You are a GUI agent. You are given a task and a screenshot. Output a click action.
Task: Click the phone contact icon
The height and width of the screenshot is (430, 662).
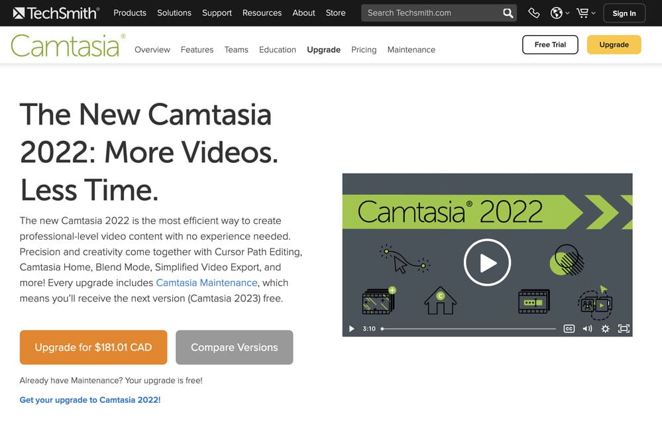pyautogui.click(x=534, y=13)
